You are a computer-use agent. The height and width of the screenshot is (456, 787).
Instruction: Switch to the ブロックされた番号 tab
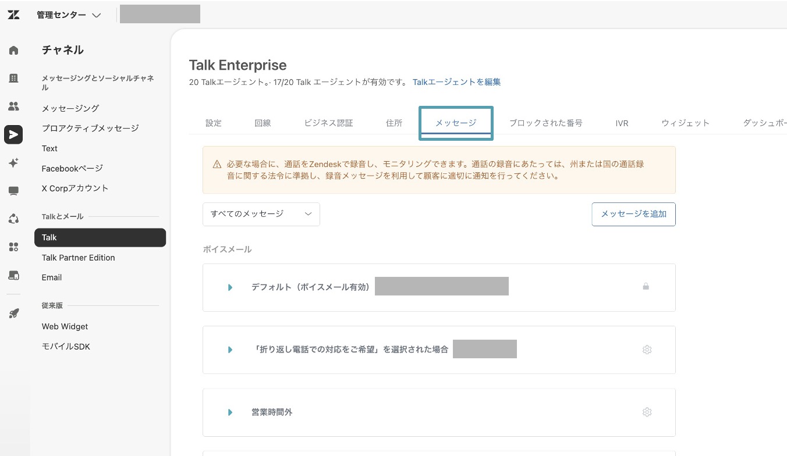point(545,123)
